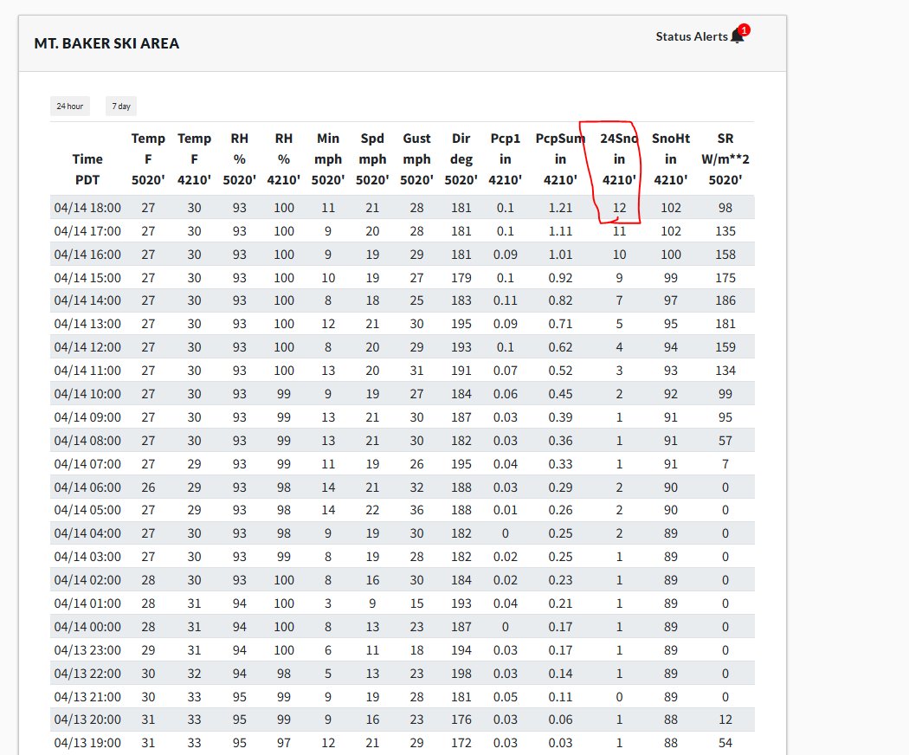Click the Pcp1 in 4210' column header
909x755 pixels.
tap(505, 159)
